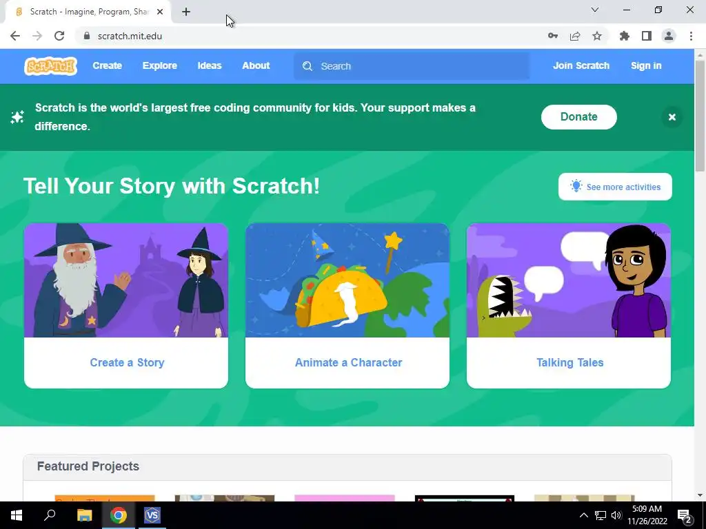Bookmark this page with the star icon
The width and height of the screenshot is (706, 529).
tap(597, 36)
